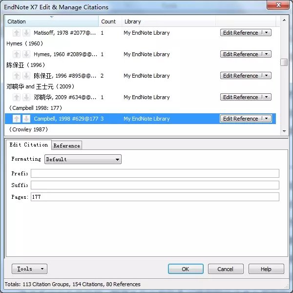Move the 邓晓华 2009 citation up
This screenshot has width=293, height=293.
[x=17, y=97]
